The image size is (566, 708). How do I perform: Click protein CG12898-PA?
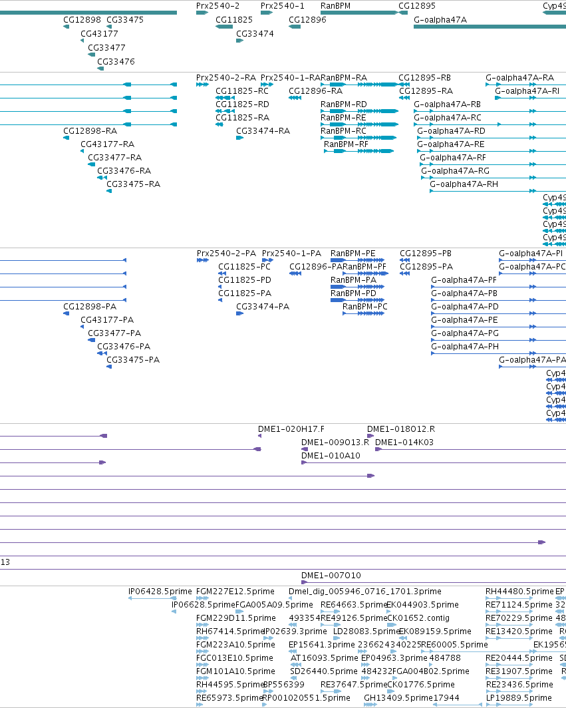90,307
